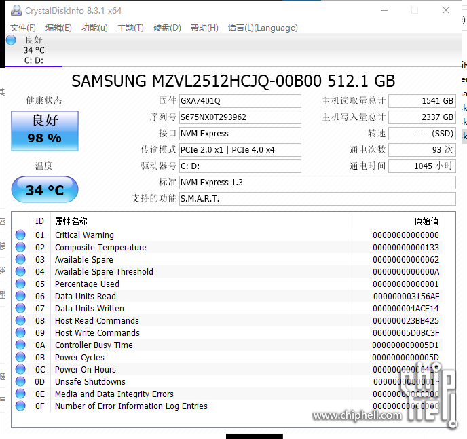Click status orb of Available Spare Threshold row

click(20, 271)
